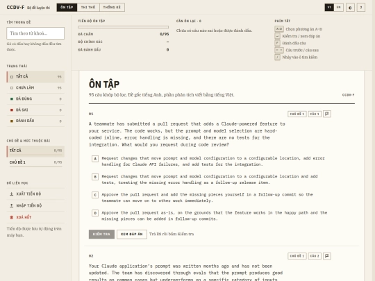The width and height of the screenshot is (375, 281).
Task: Click the keyword search field
Action: tap(35, 33)
